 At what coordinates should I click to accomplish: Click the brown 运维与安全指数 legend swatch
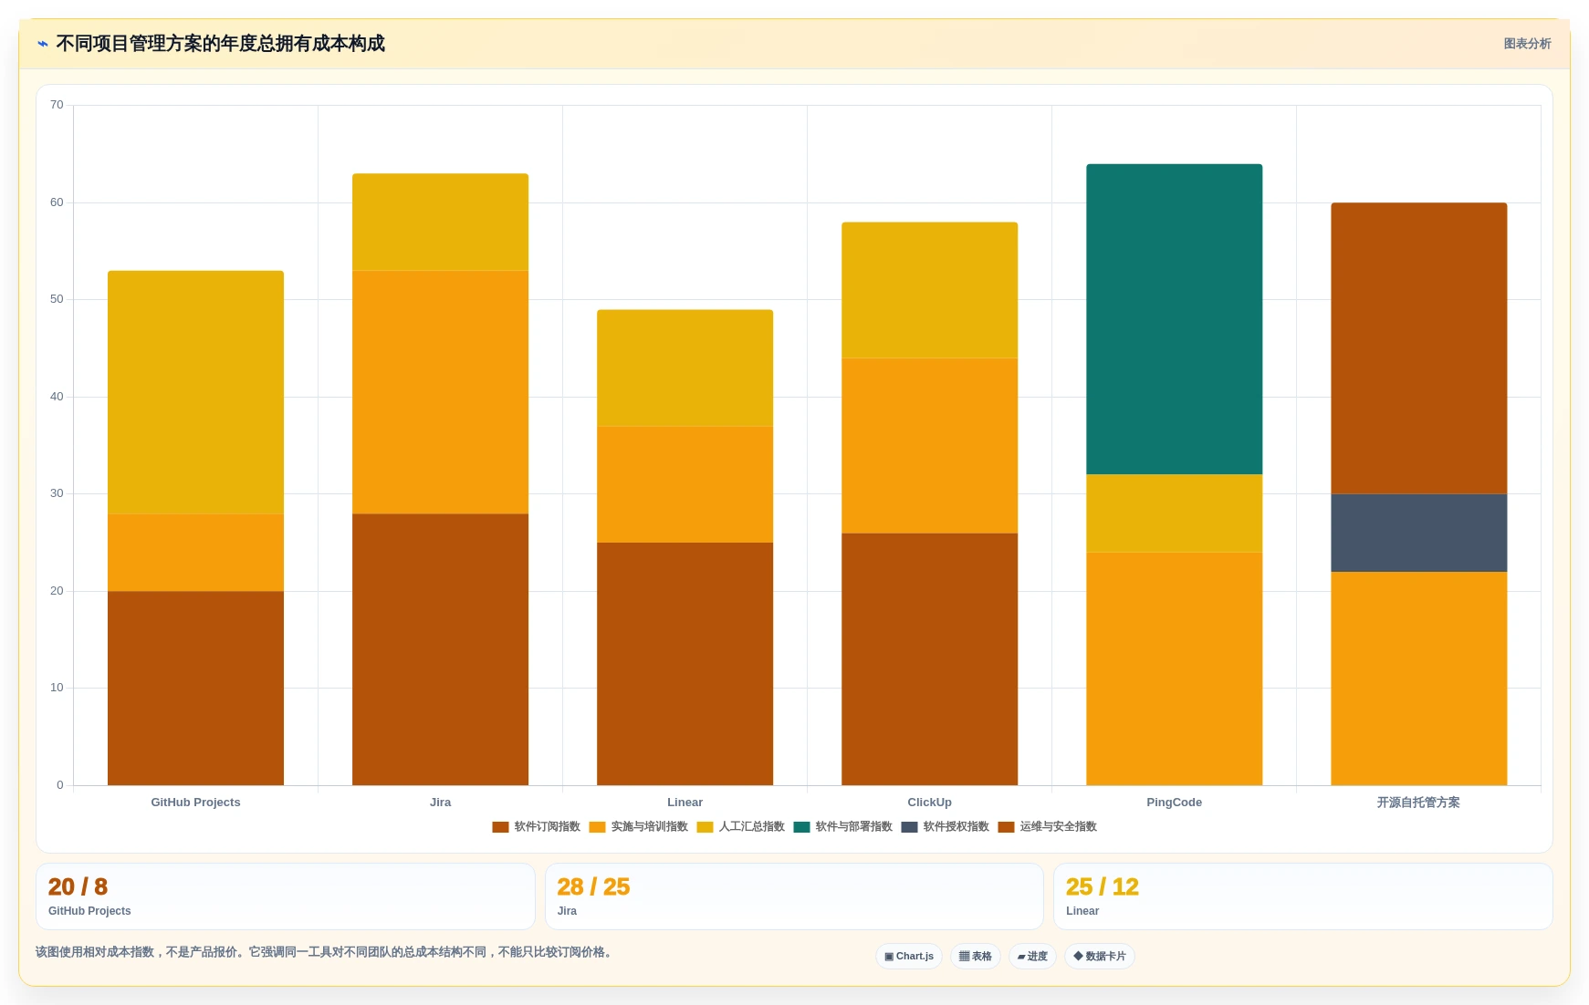pyautogui.click(x=1006, y=827)
